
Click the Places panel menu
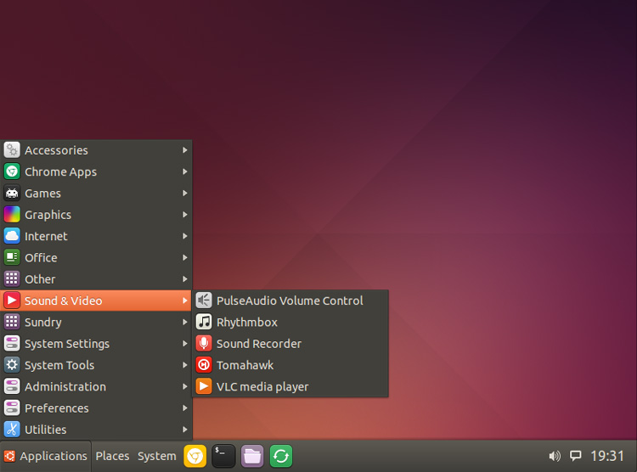(x=112, y=456)
